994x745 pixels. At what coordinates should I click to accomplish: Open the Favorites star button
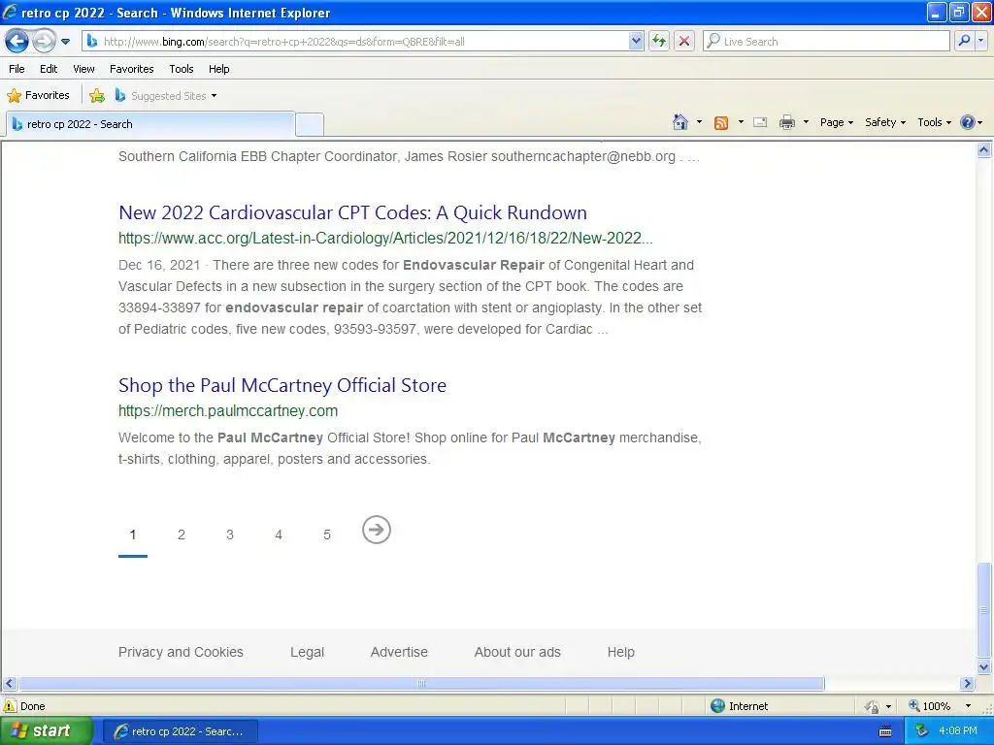(x=38, y=96)
